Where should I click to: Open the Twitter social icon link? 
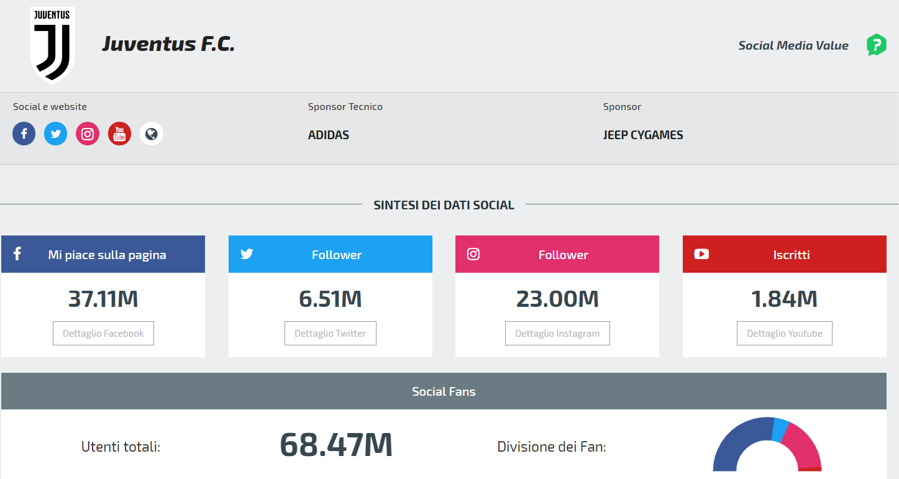(55, 134)
